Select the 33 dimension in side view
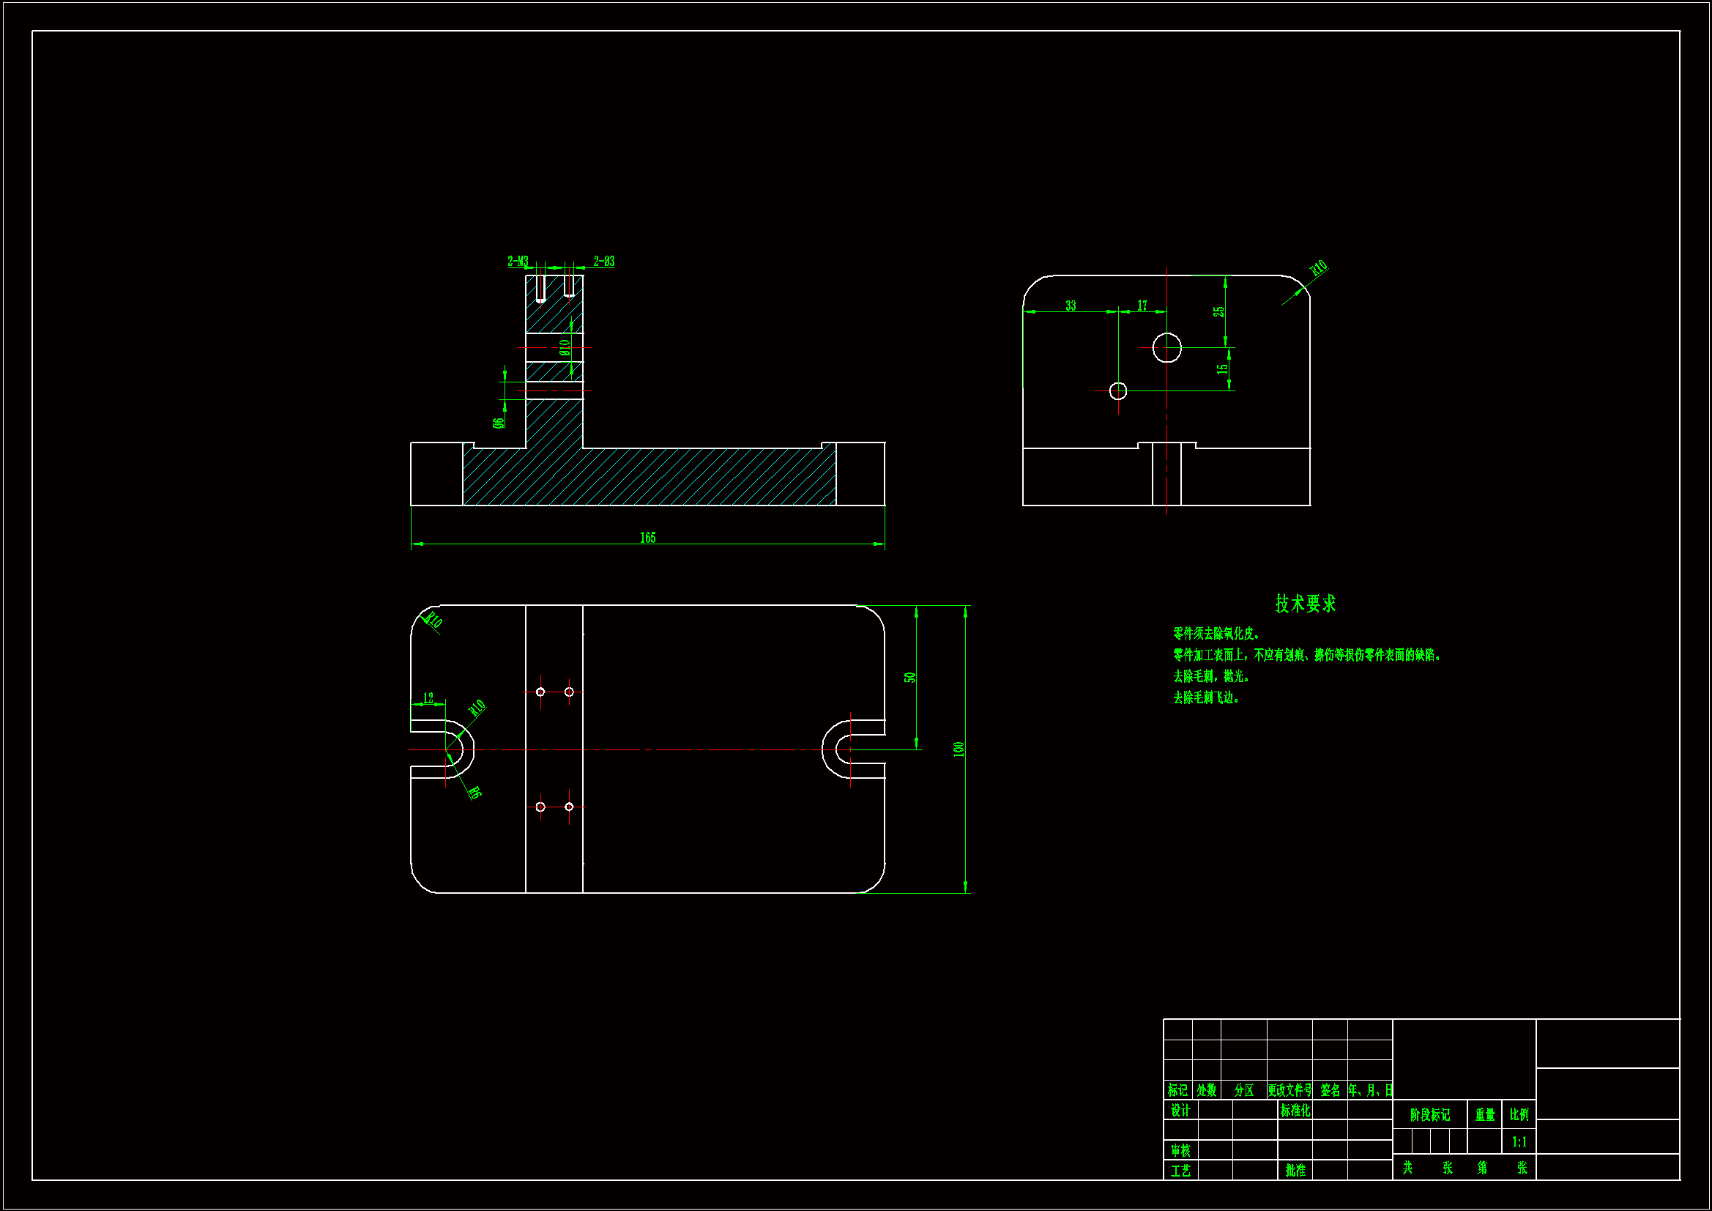 [1071, 306]
